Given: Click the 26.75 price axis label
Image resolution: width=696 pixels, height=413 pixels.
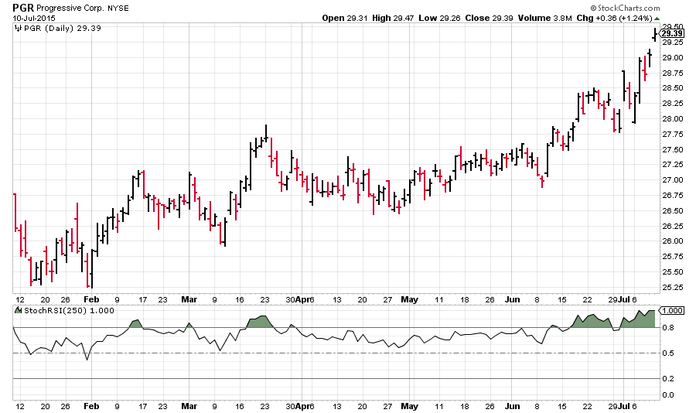Looking at the screenshot, I should pyautogui.click(x=673, y=196).
